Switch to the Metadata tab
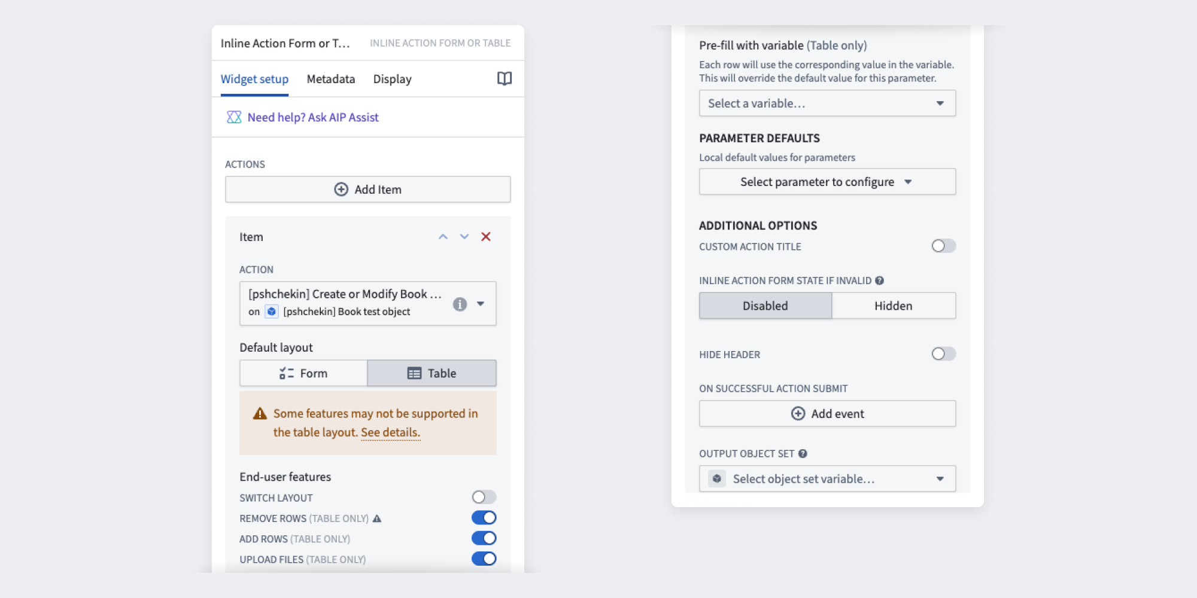The width and height of the screenshot is (1197, 598). click(330, 78)
